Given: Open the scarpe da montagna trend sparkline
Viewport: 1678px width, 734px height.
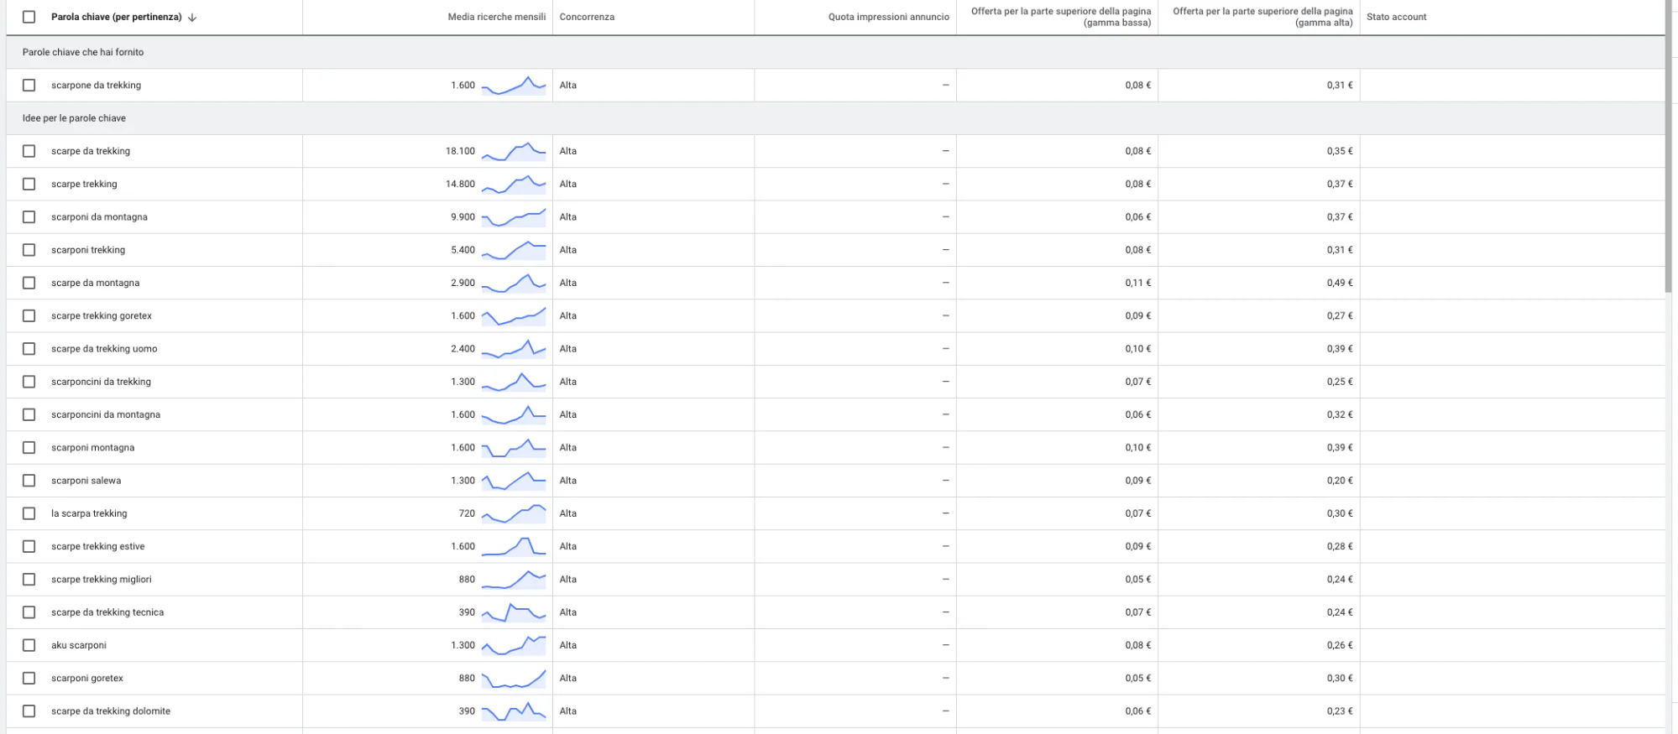Looking at the screenshot, I should (x=514, y=283).
